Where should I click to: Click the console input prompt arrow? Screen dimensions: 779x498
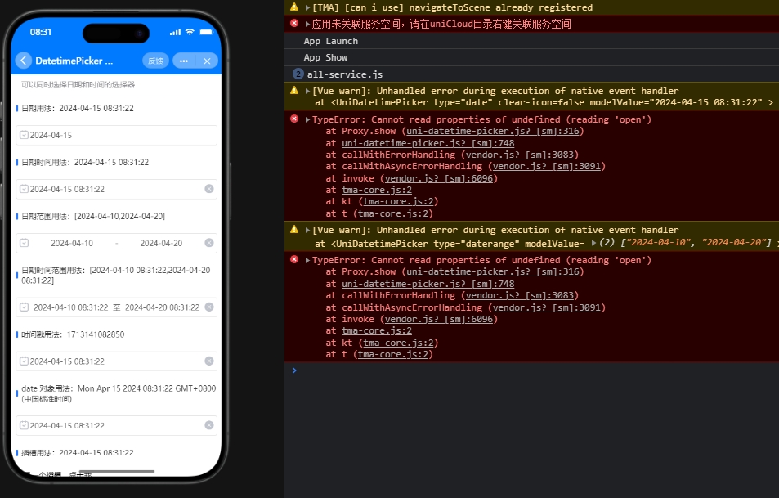[x=294, y=370]
